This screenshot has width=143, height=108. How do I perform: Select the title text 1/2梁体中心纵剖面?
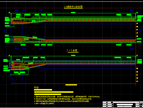pyautogui.click(x=73, y=7)
